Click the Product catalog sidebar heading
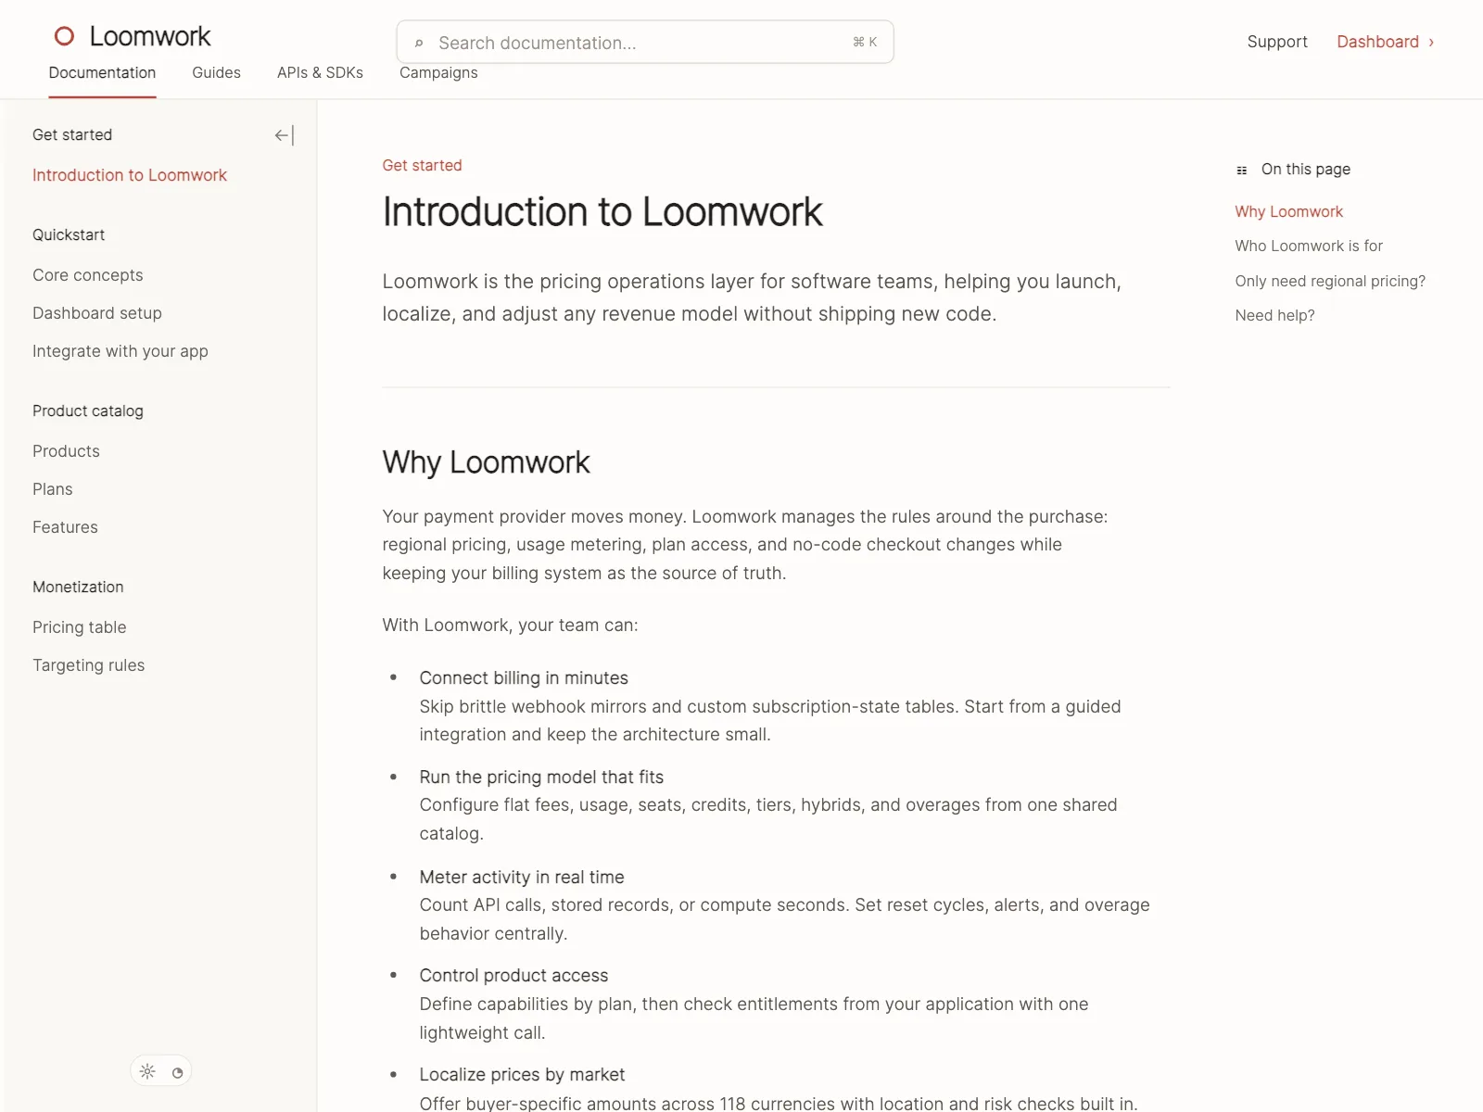The height and width of the screenshot is (1112, 1483). click(x=88, y=411)
